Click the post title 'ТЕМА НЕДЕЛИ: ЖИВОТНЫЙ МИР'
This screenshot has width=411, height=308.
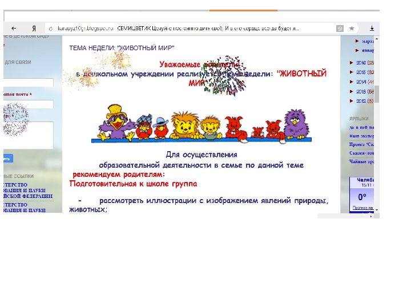click(x=122, y=48)
